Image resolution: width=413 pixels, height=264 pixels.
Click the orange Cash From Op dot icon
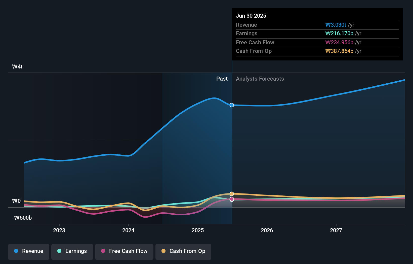pos(164,251)
